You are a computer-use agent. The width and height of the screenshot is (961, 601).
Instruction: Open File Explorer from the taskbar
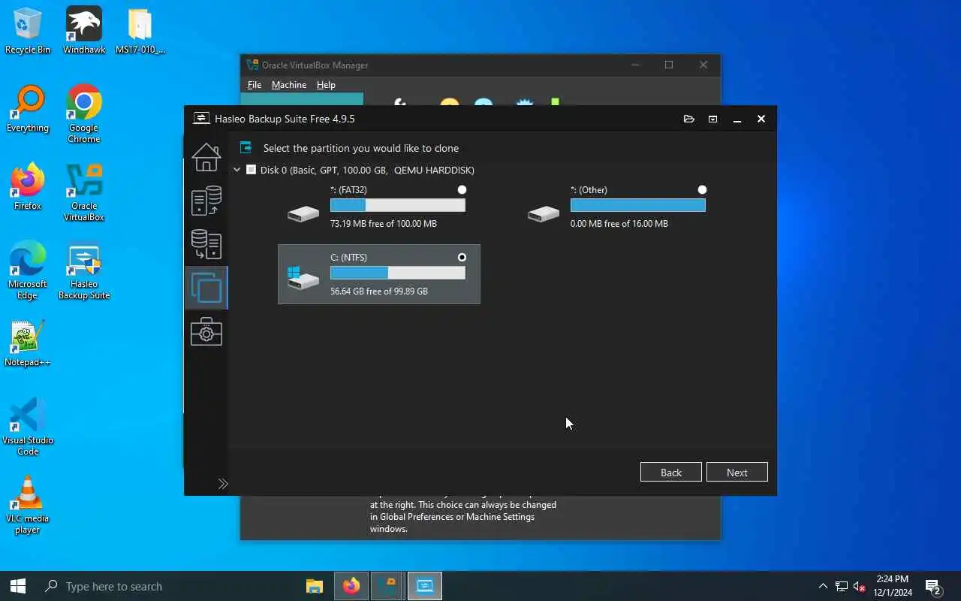(315, 586)
